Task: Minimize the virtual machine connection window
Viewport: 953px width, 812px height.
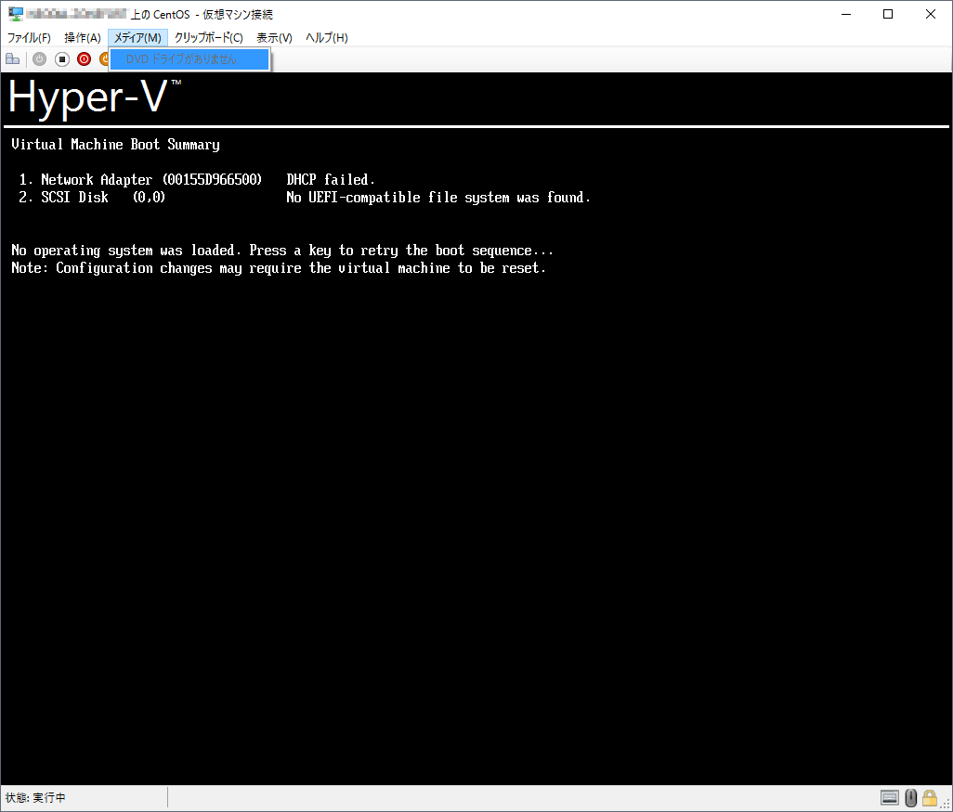Action: [x=846, y=14]
